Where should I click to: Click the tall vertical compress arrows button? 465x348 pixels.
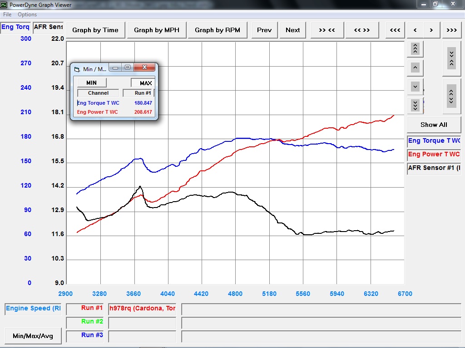tap(451, 58)
